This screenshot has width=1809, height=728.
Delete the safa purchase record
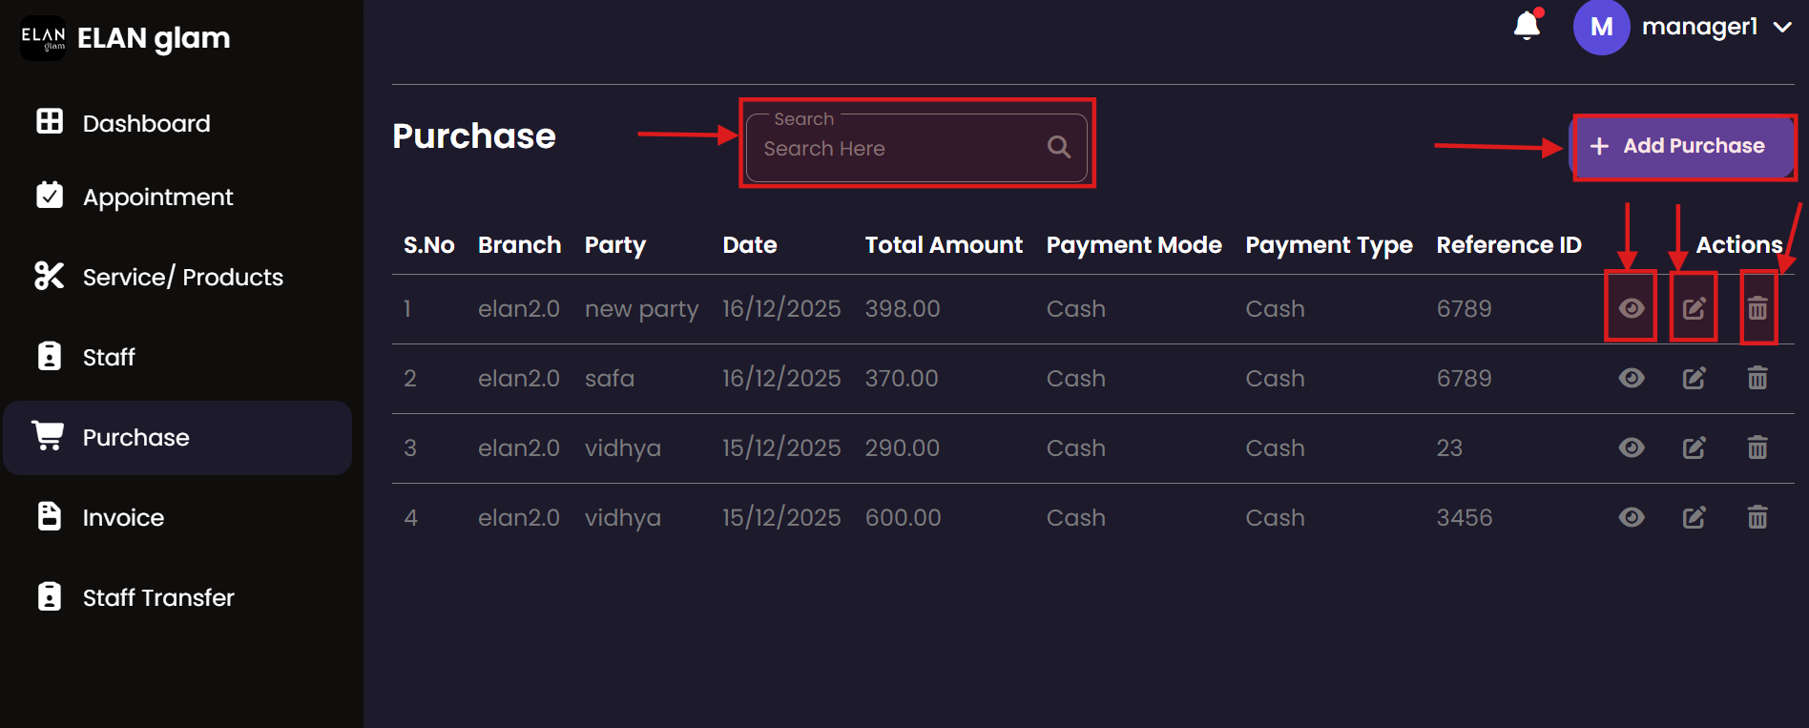1757,379
